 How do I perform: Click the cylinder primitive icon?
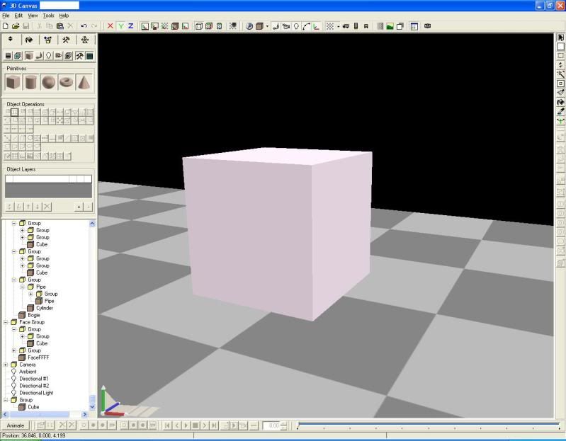30,82
